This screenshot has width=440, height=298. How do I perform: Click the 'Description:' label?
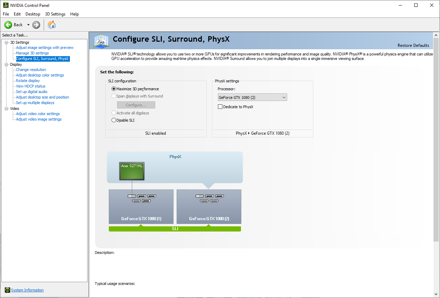pos(105,253)
